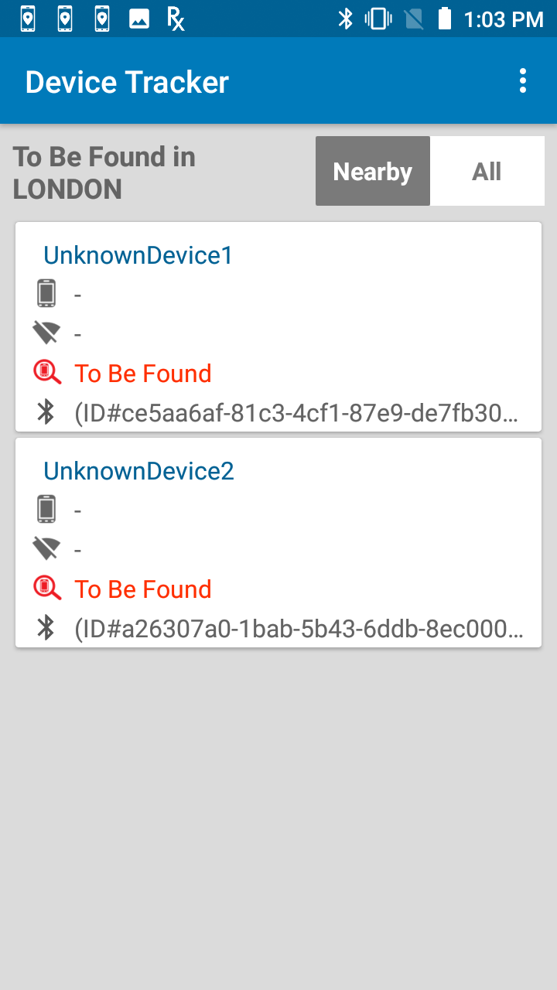
Task: Click phone icon in UnknownDevice2 card
Action: pos(46,510)
